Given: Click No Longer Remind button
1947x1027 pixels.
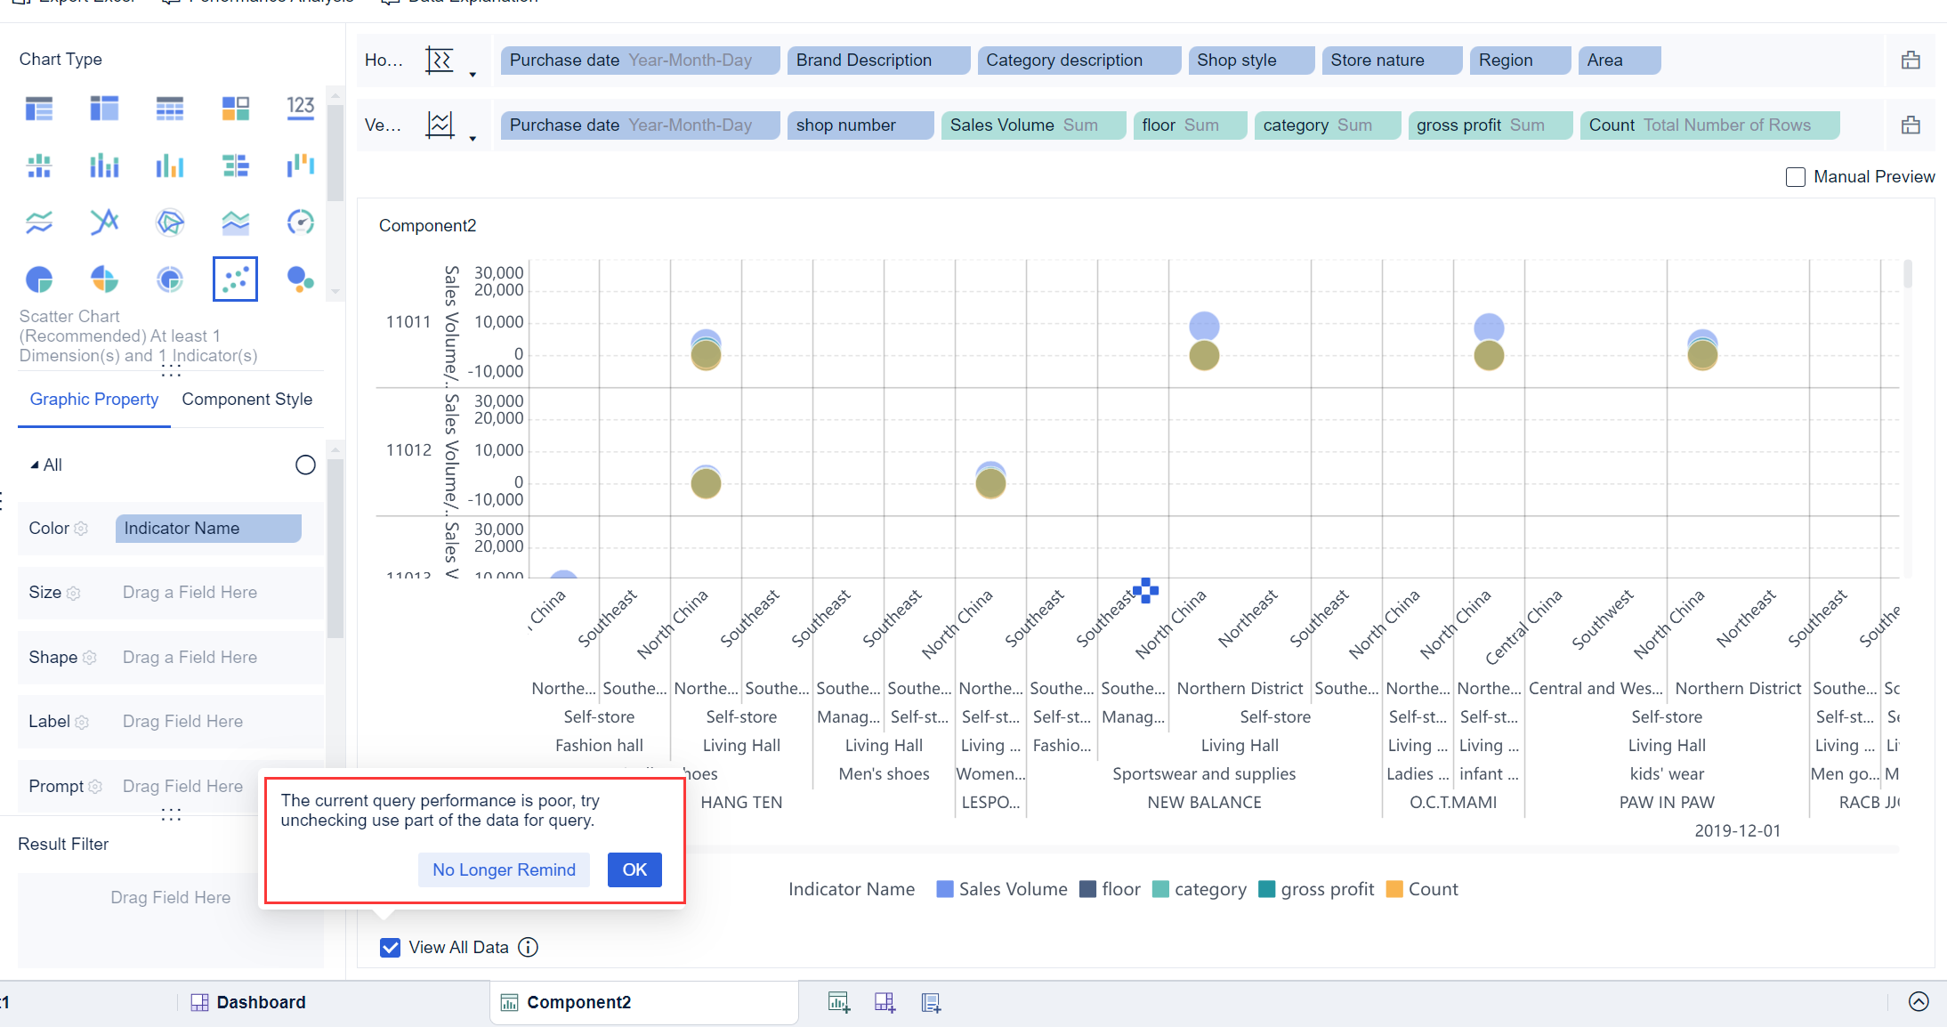Looking at the screenshot, I should click(504, 869).
